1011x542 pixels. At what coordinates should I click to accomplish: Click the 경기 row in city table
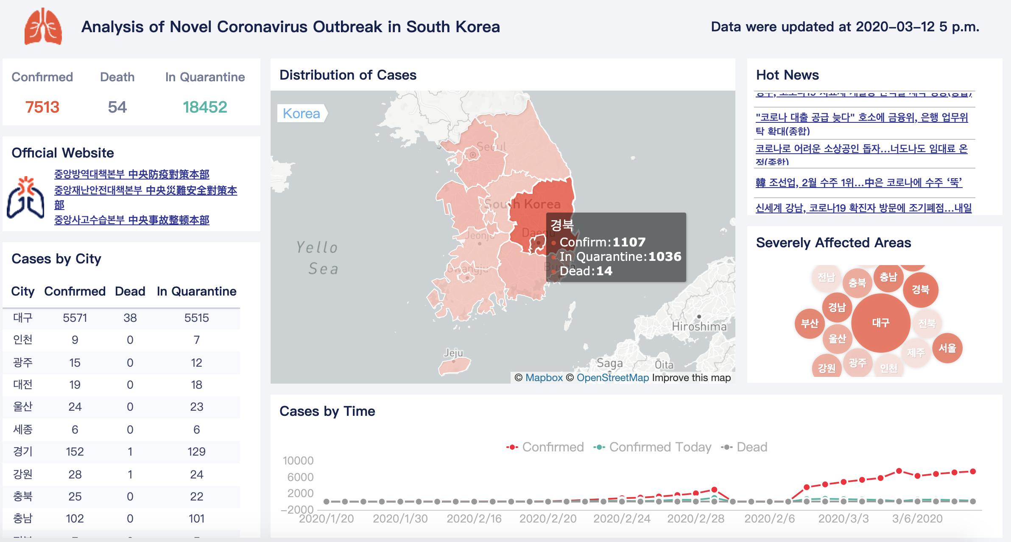click(121, 451)
